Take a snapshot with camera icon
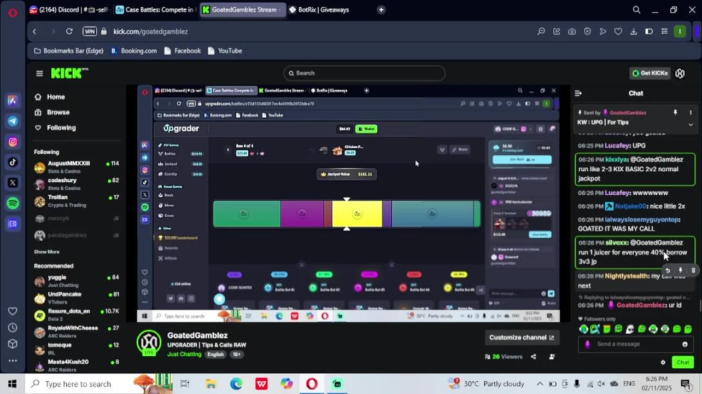 click(x=572, y=32)
